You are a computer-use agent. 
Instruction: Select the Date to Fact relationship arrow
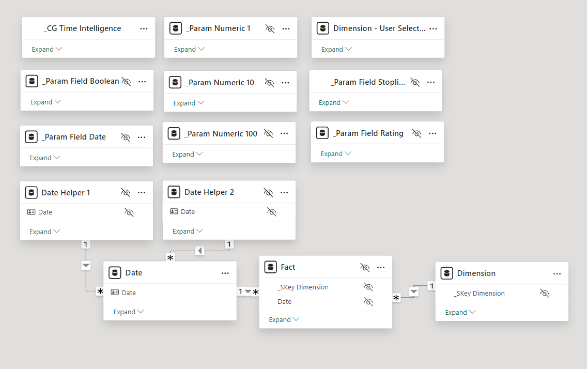point(248,291)
